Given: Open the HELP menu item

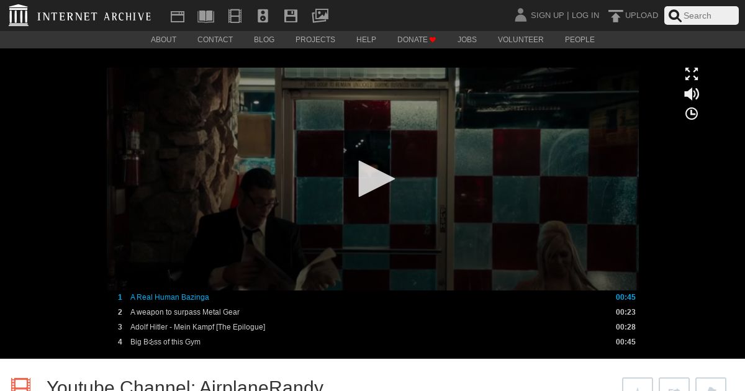Looking at the screenshot, I should coord(366,40).
